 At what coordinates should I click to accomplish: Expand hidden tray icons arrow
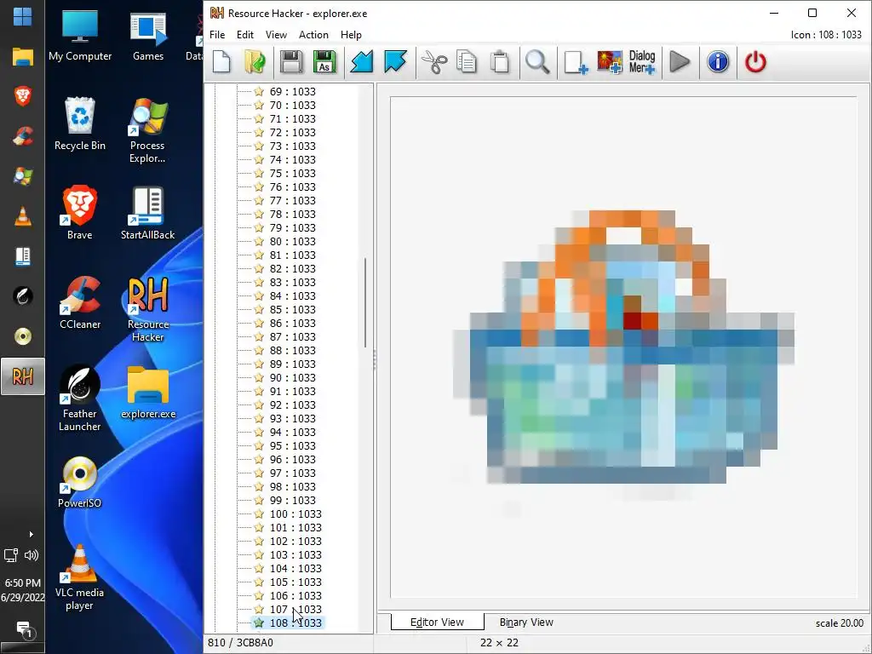[x=32, y=535]
